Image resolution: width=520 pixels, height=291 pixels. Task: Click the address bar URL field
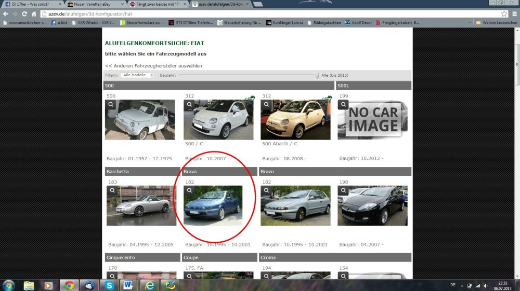click(x=260, y=14)
